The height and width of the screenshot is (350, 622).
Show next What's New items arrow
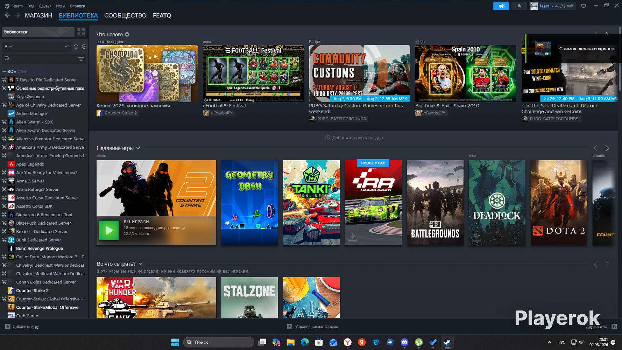point(607,34)
